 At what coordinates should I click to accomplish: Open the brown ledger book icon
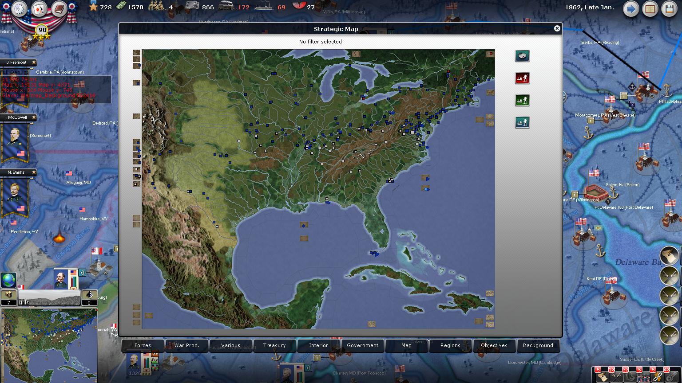click(59, 8)
